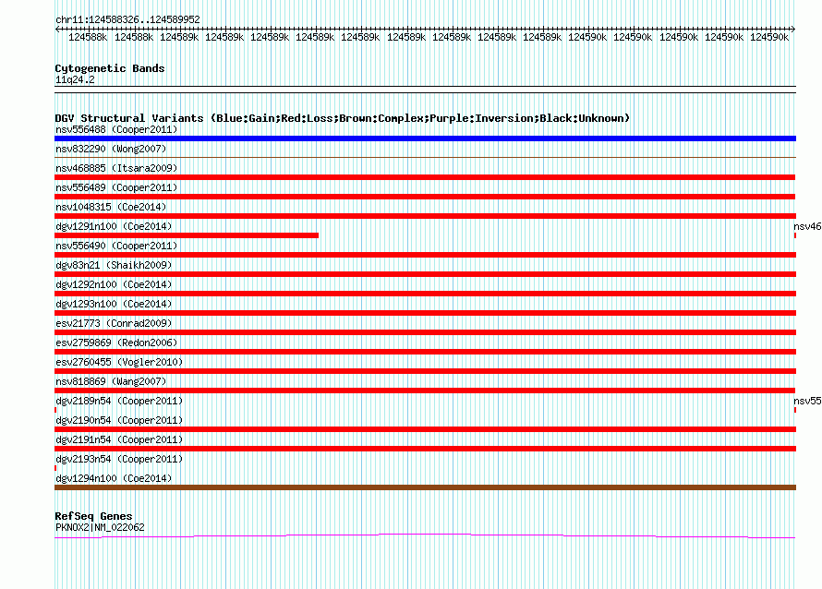
Task: Click the dgv2189n54 (Cooper2011) label
Action: point(119,401)
